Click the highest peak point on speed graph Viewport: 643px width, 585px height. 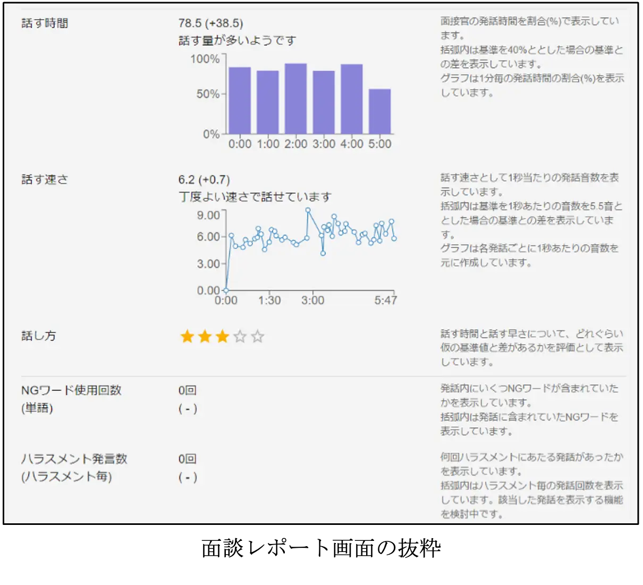pyautogui.click(x=308, y=210)
